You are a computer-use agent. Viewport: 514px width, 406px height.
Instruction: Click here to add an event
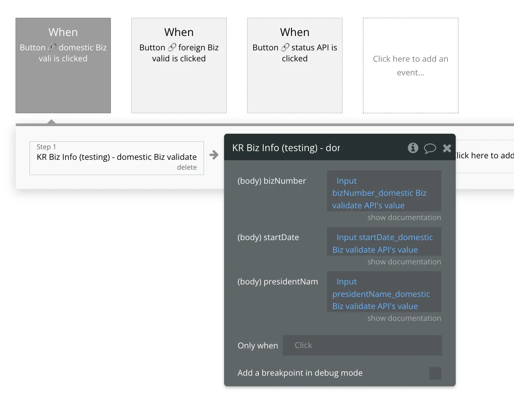[411, 66]
